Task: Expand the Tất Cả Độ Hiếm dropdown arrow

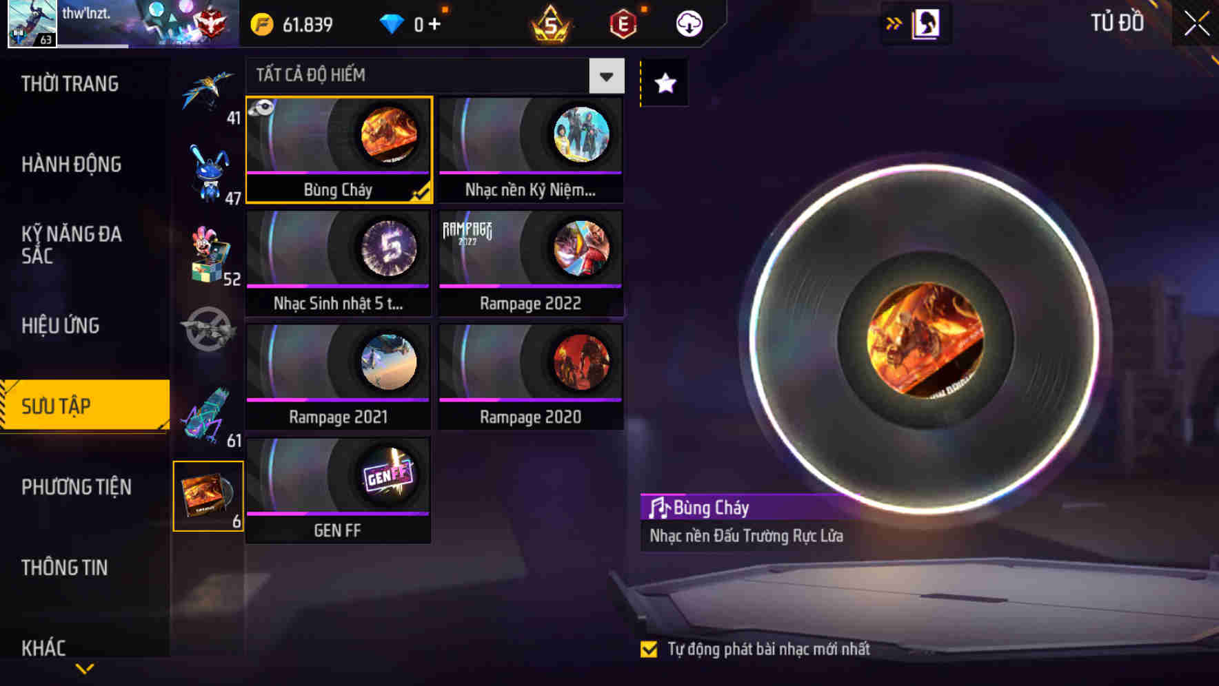Action: coord(607,76)
